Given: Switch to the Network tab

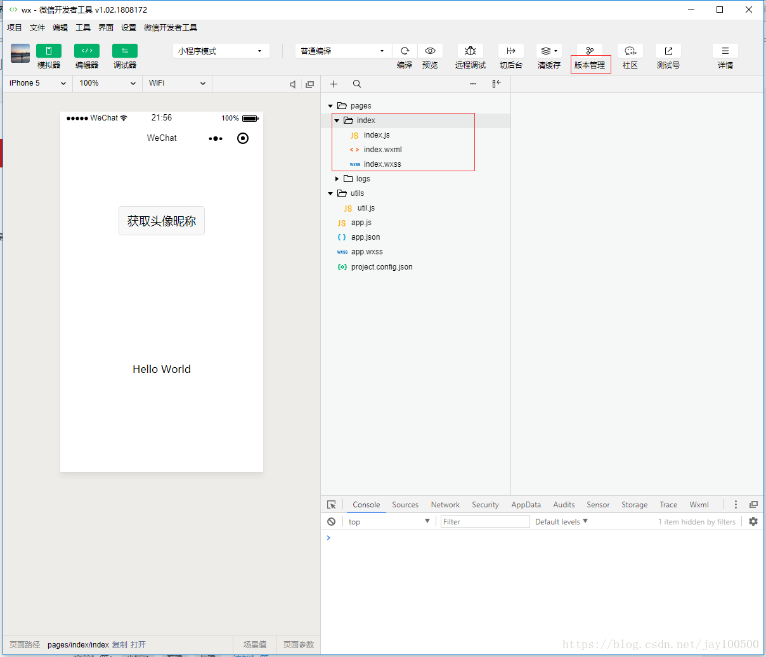Looking at the screenshot, I should click(445, 505).
